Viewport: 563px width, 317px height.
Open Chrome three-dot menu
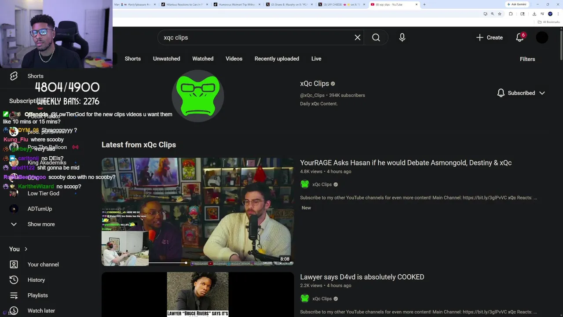click(x=557, y=14)
